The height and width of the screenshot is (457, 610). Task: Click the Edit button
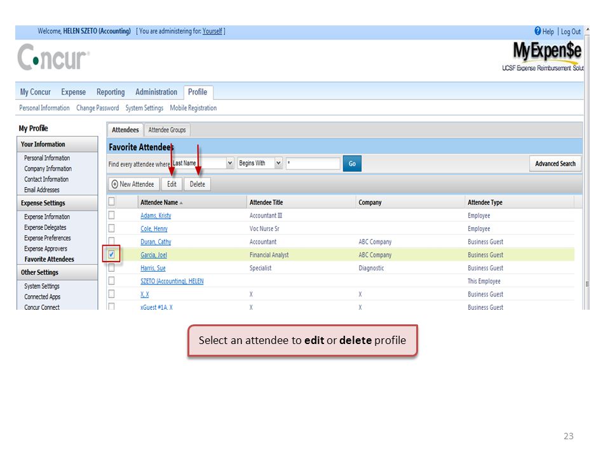[x=172, y=184]
